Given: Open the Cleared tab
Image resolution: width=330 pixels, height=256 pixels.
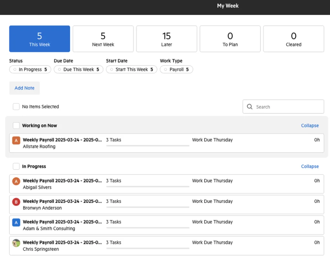Looking at the screenshot, I should point(294,39).
